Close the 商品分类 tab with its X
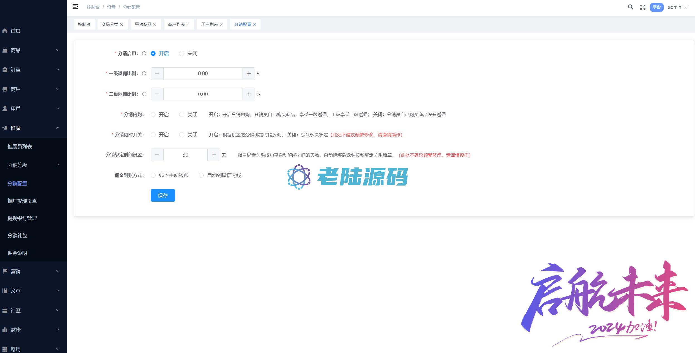The height and width of the screenshot is (353, 695). pos(121,24)
